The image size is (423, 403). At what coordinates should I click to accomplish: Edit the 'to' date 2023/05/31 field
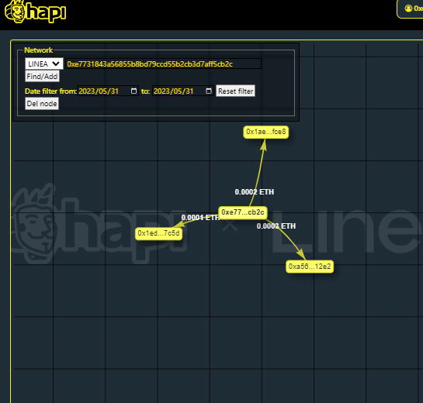(182, 91)
